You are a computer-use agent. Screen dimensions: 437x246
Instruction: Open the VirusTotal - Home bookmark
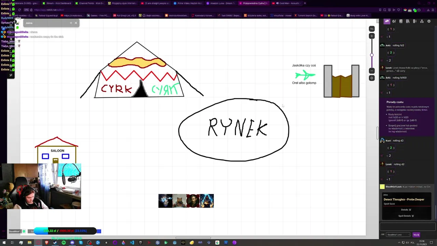281,15
